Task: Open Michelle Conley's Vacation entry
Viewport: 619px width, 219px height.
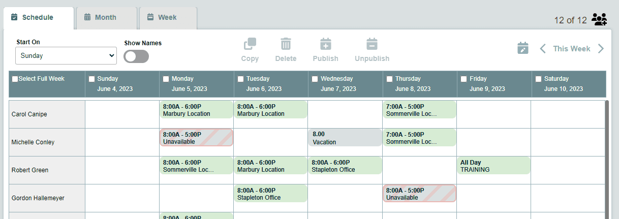Action: (345, 138)
